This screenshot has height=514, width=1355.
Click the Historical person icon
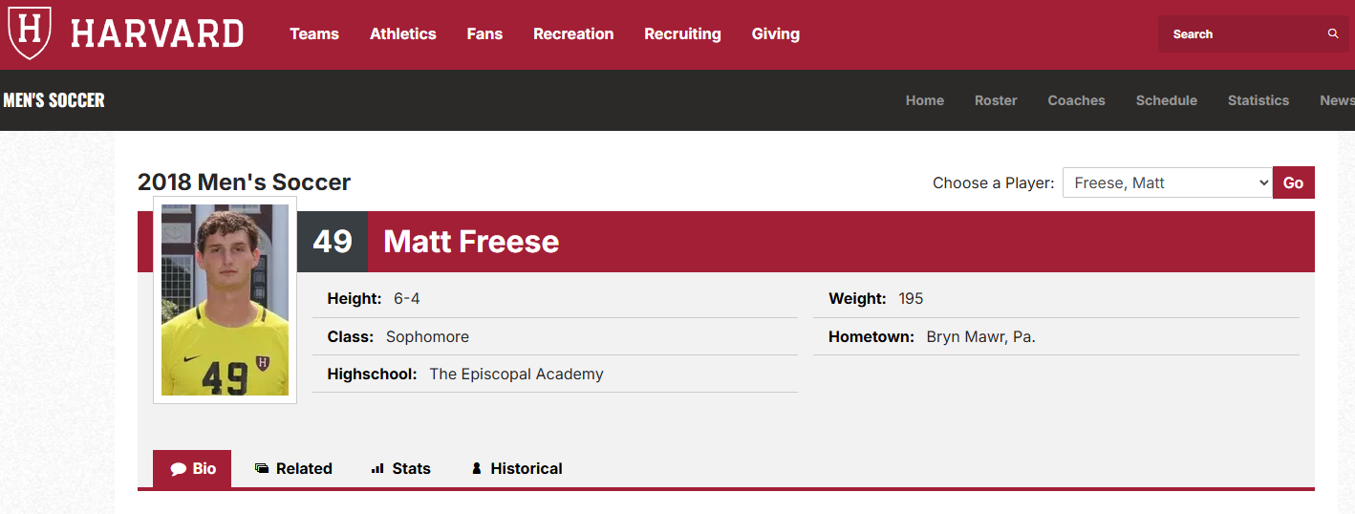(477, 469)
